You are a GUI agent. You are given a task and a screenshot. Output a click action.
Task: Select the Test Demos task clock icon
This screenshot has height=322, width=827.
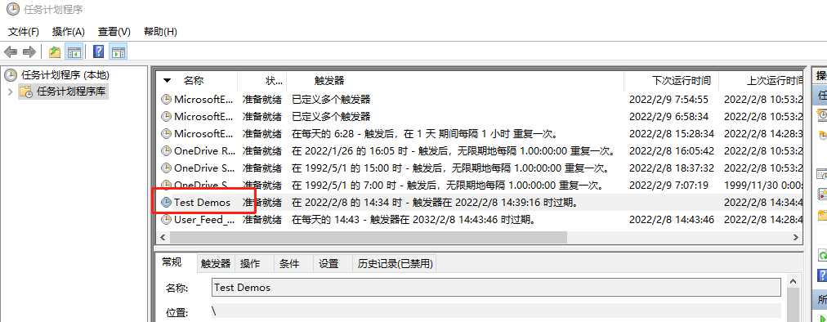[x=166, y=202]
